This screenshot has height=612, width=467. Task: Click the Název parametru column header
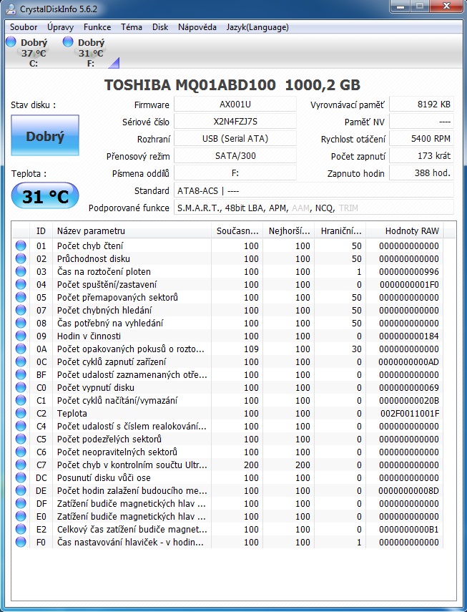pos(132,230)
